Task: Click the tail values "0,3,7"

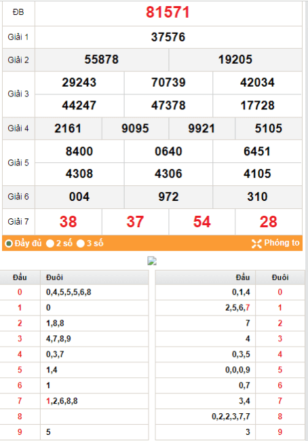Action: [x=55, y=354]
